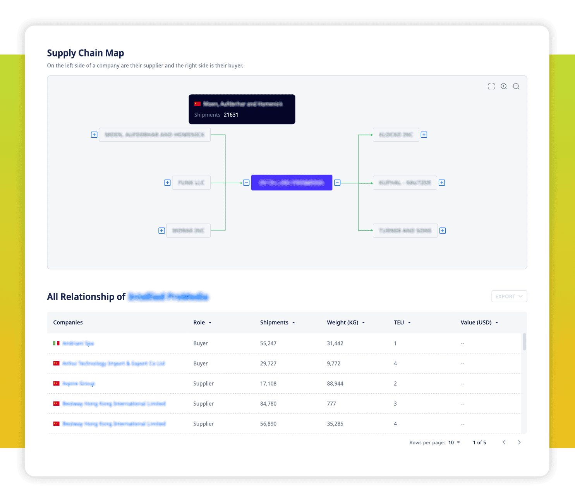The image size is (575, 502).
Task: Click the middle-right buyer company box
Action: 405,183
